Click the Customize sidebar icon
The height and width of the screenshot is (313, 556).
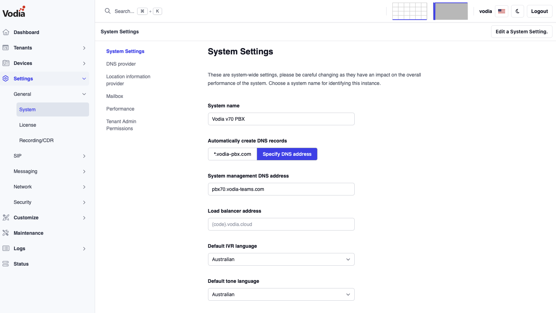pos(6,218)
